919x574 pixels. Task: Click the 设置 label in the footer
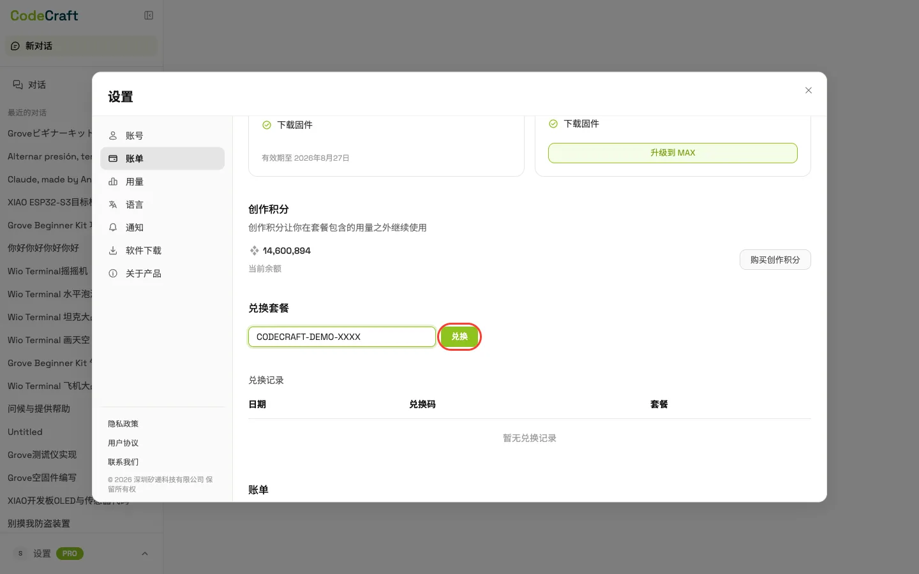pos(42,554)
